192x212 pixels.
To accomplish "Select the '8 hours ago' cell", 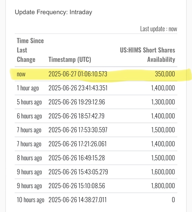I will [x=29, y=158].
